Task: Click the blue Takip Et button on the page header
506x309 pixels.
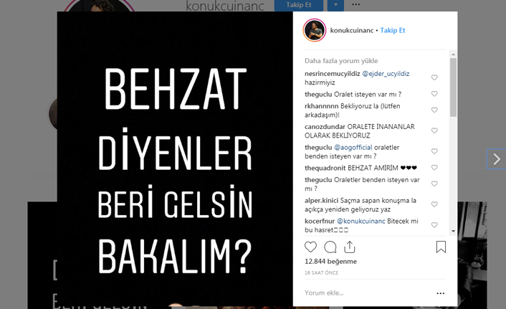Action: click(299, 5)
